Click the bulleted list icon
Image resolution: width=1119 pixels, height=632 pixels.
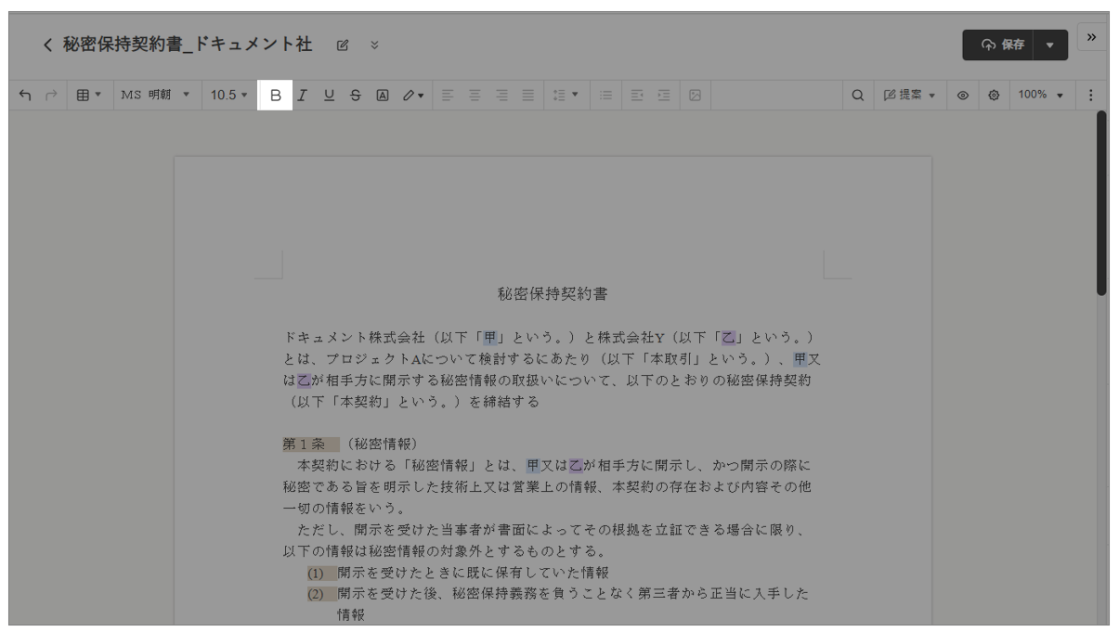(x=606, y=95)
